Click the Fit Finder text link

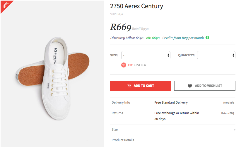coord(137,65)
